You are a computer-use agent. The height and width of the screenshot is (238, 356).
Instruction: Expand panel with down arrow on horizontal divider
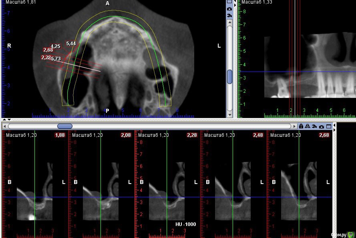coord(9,119)
